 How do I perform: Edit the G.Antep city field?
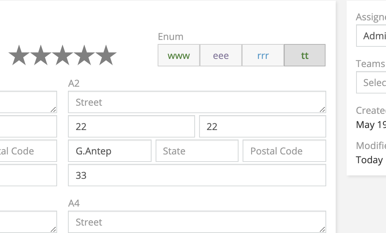(110, 151)
